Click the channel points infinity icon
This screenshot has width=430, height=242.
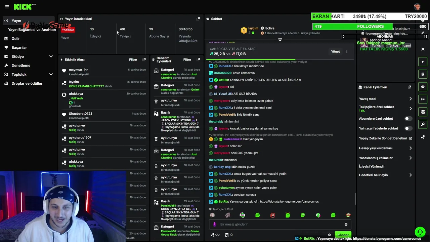pyautogui.click(x=215, y=235)
